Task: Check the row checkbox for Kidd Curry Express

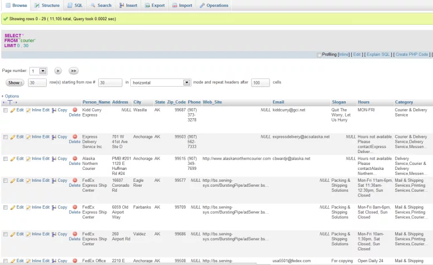Action: (x=5, y=110)
